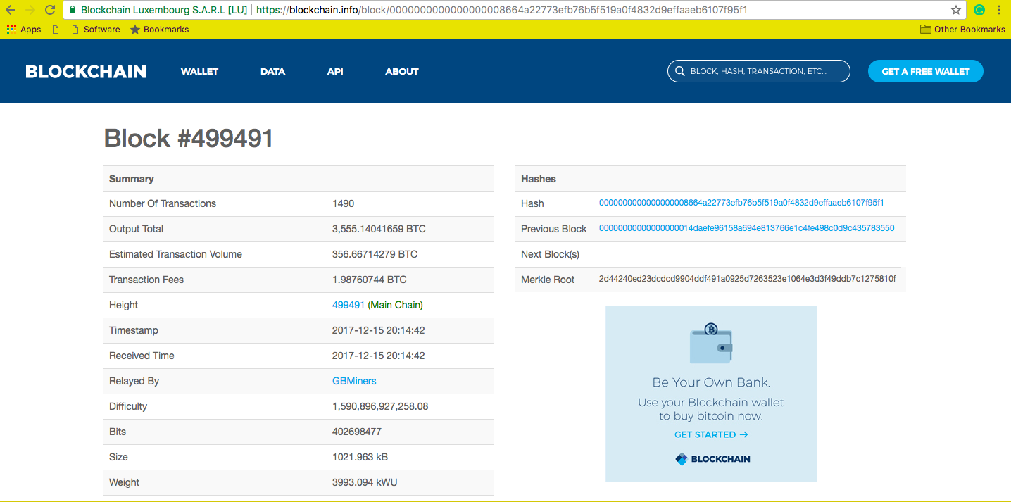Click the 'Be Your Own Bank.' ad headline
The width and height of the screenshot is (1011, 502).
(x=711, y=383)
